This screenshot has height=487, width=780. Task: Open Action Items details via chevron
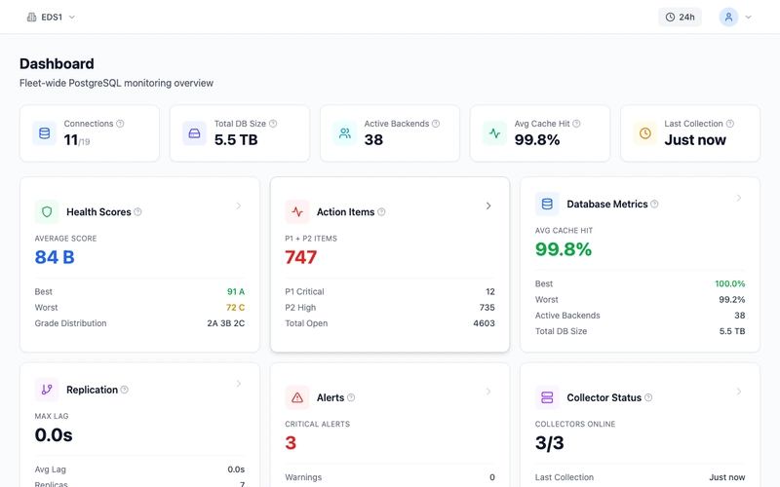point(488,206)
